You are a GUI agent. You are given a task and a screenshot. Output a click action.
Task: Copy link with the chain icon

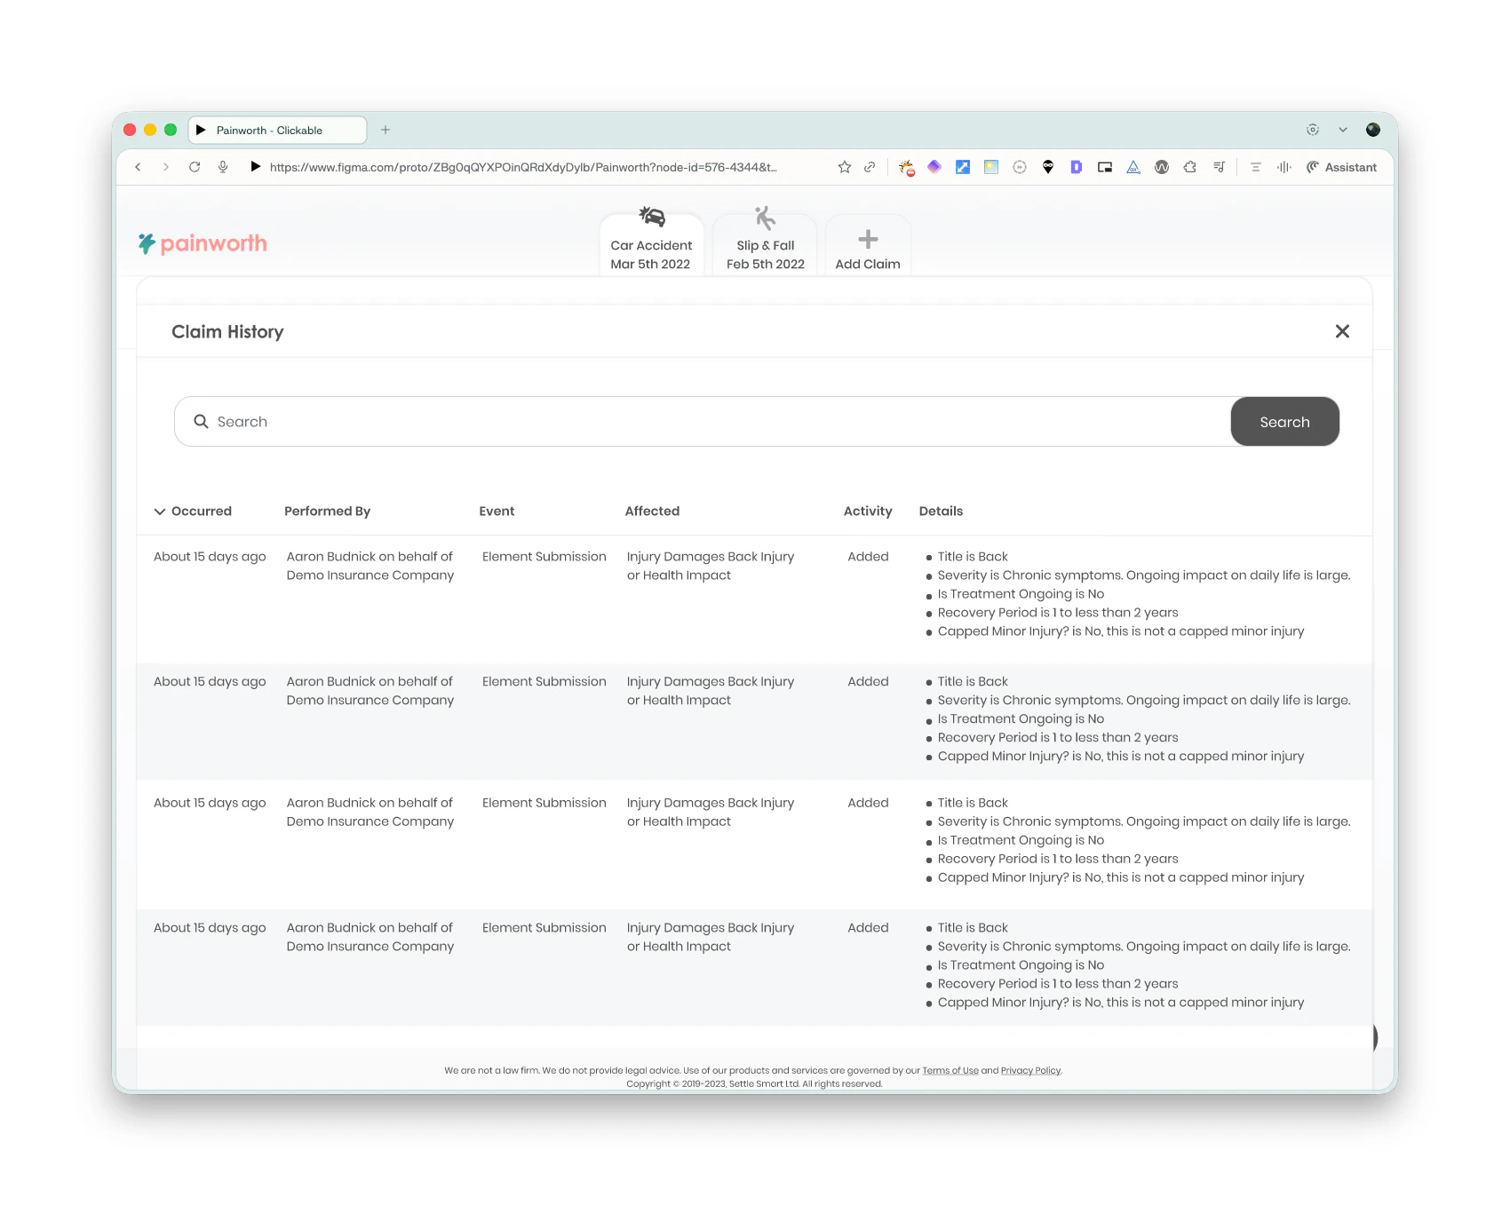point(870,167)
